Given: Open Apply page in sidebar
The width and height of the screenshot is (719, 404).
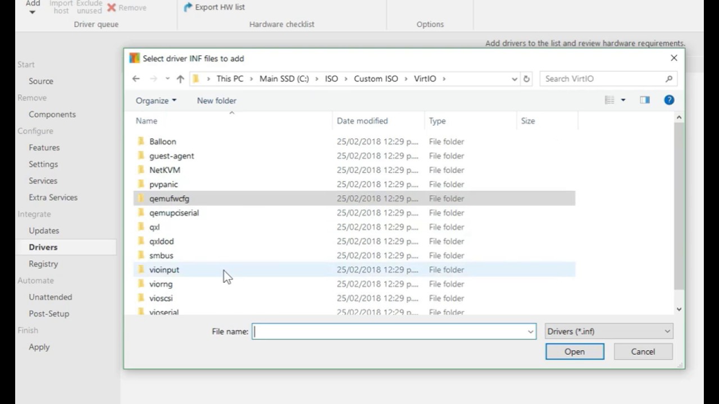Looking at the screenshot, I should pyautogui.click(x=39, y=347).
